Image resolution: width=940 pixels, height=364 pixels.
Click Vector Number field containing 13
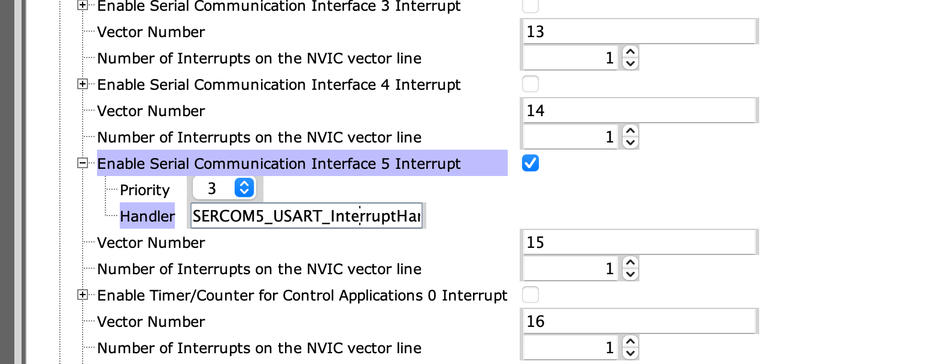(638, 32)
